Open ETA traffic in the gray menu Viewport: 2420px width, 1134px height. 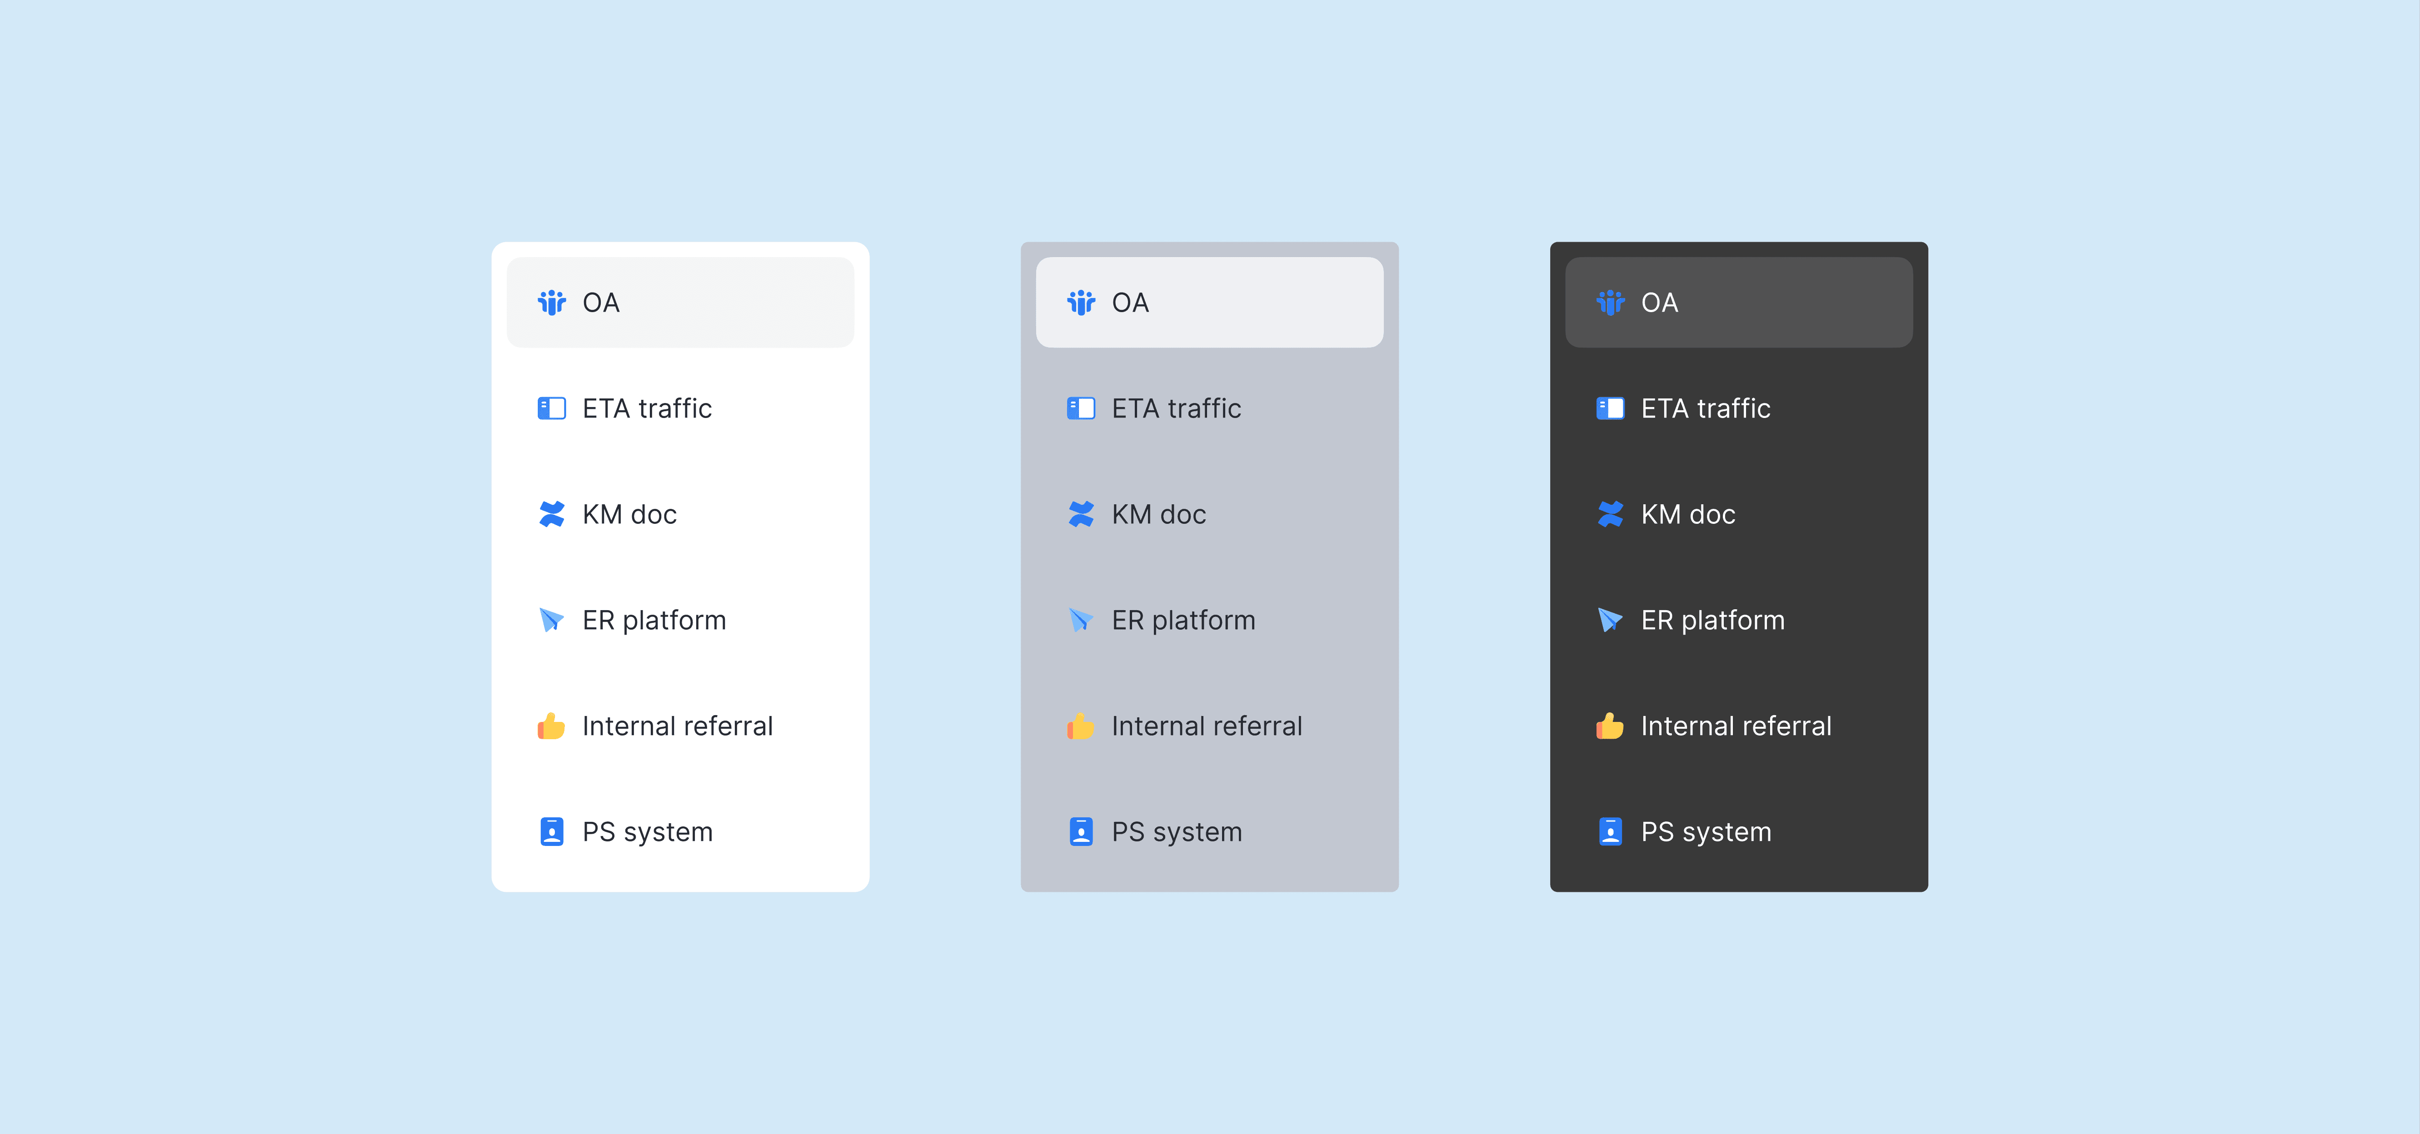1176,409
